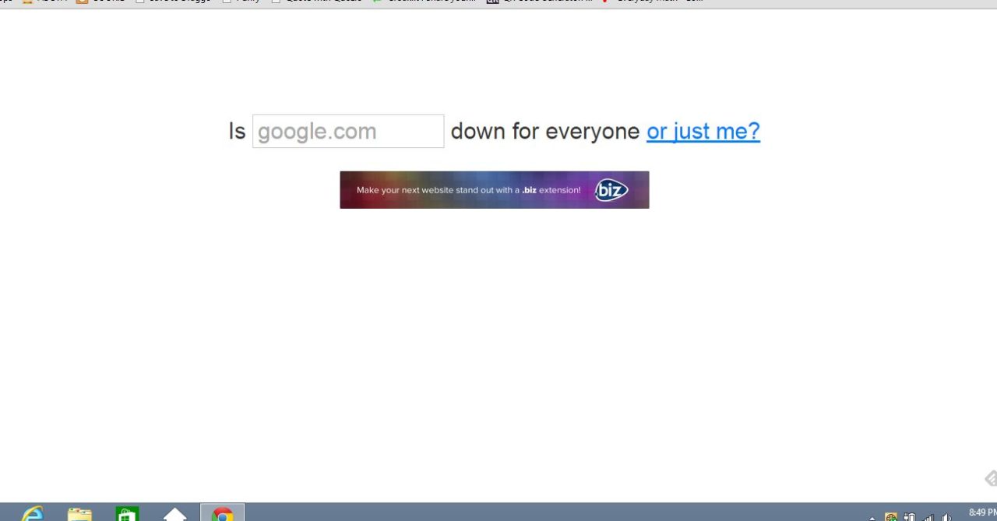Click the .biz logo in banner ad

[611, 190]
